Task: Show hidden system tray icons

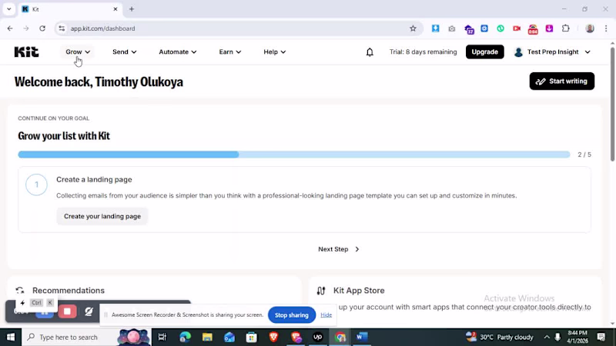Action: [547, 337]
